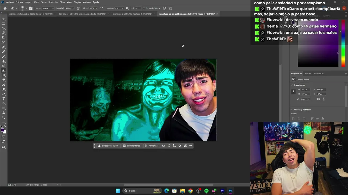348x195 pixels.
Task: Select the Clone Stamp tool
Action: pyautogui.click(x=4, y=61)
